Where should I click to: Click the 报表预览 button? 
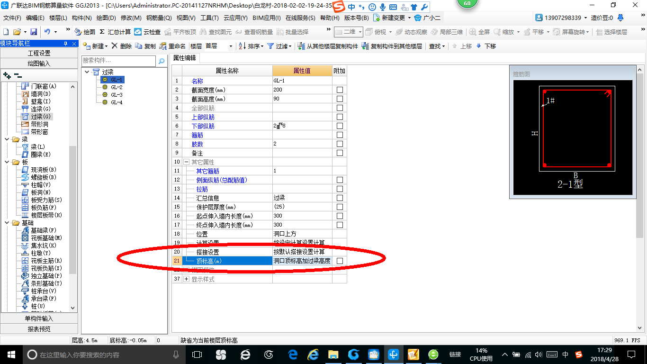pos(39,329)
